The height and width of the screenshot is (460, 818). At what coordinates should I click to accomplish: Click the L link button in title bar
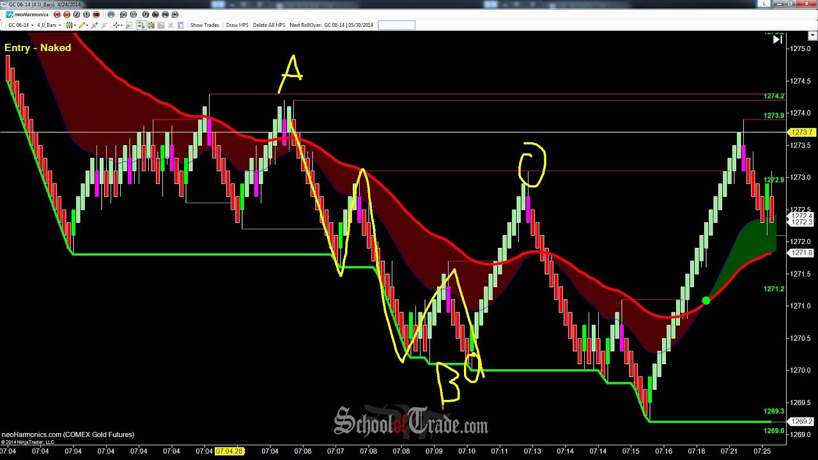click(x=764, y=3)
